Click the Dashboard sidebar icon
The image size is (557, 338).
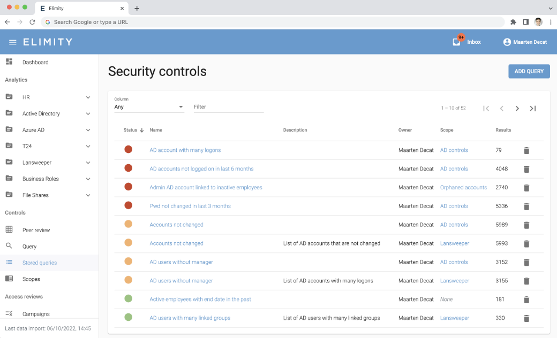coord(9,62)
